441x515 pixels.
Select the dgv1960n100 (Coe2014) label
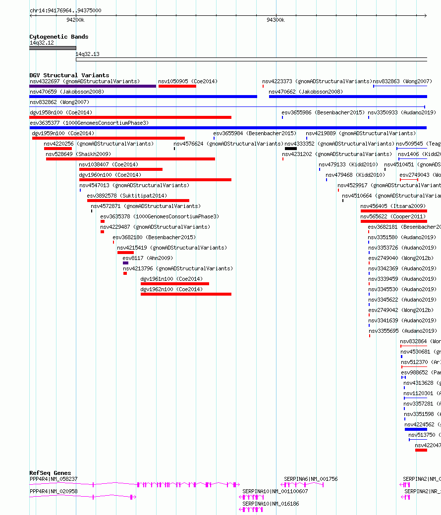coord(110,175)
